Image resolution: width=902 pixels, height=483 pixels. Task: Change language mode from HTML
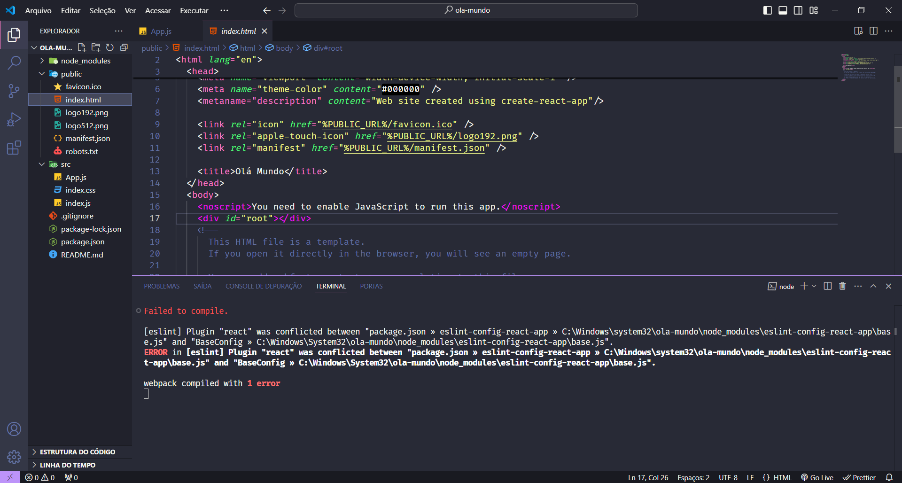point(783,477)
